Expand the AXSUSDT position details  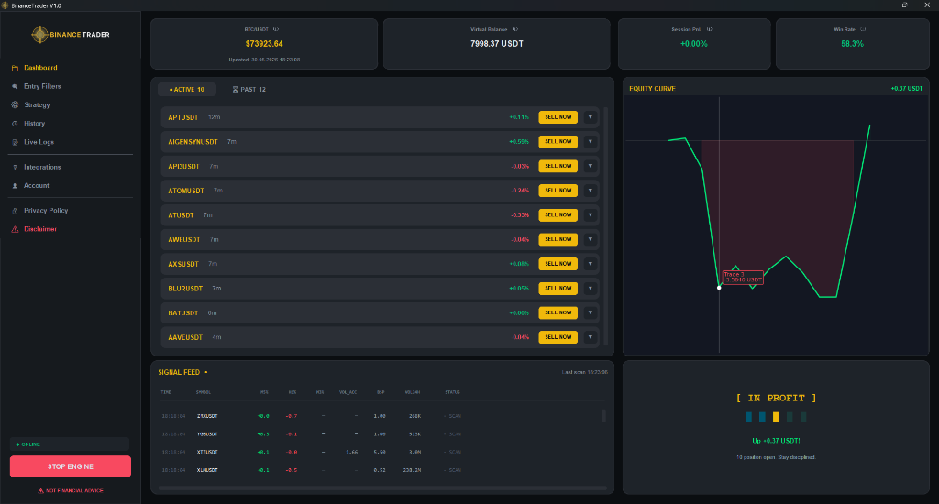(x=591, y=264)
